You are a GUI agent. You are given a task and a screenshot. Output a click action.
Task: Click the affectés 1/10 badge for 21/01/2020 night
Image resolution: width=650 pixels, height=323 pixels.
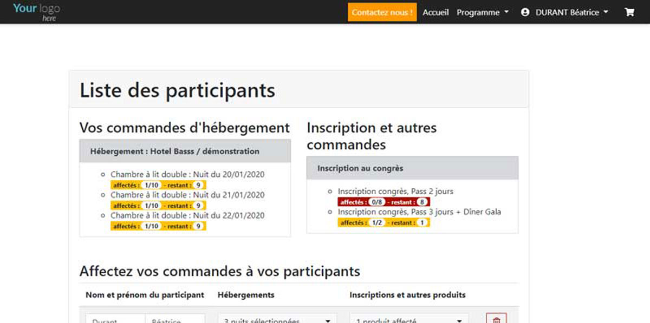pos(159,206)
